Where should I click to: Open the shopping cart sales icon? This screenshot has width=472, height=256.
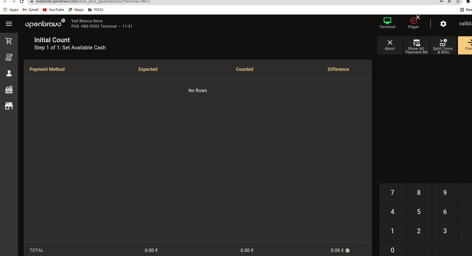pos(9,41)
